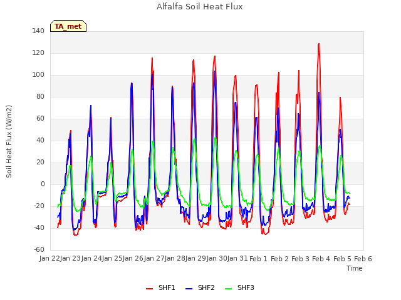Click the 100 y-axis tick label
Viewport: 401px width, 300px height.
[38, 75]
